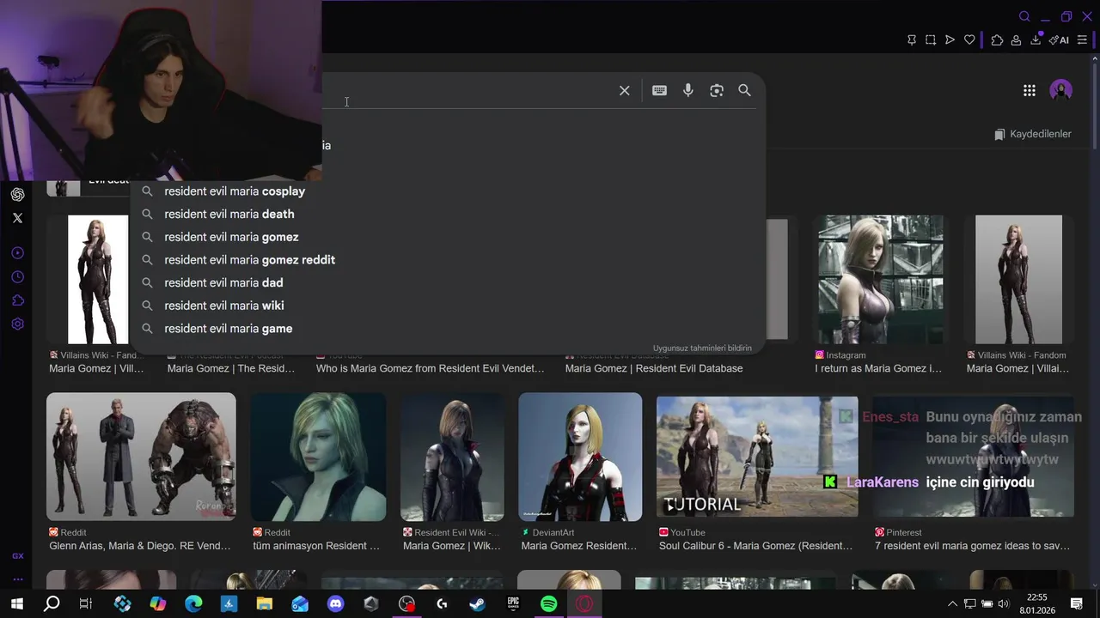The width and height of the screenshot is (1100, 618).
Task: Open Task View on the taskbar
Action: click(86, 604)
